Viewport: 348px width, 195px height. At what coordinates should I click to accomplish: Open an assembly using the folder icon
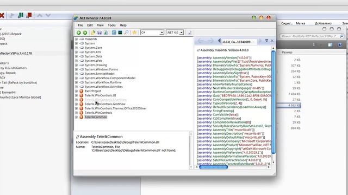click(x=93, y=32)
